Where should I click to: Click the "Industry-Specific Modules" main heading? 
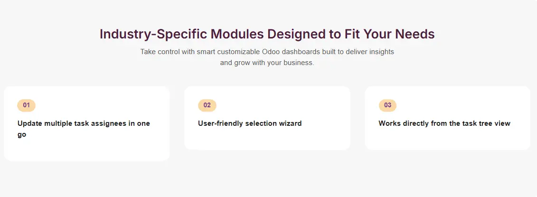click(x=267, y=35)
